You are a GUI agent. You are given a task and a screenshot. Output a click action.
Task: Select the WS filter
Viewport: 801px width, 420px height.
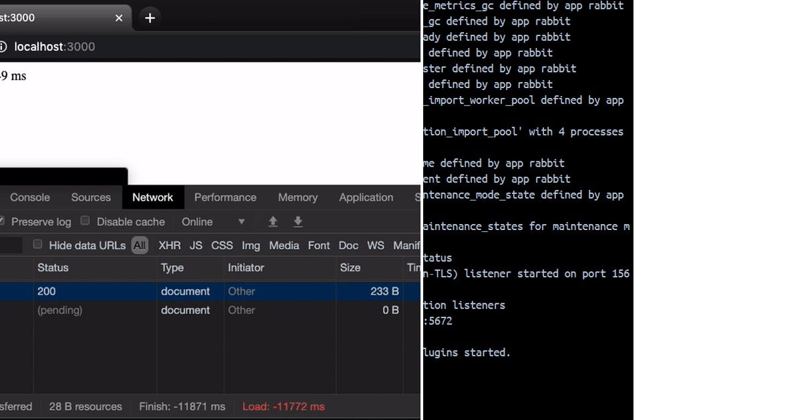click(x=375, y=245)
